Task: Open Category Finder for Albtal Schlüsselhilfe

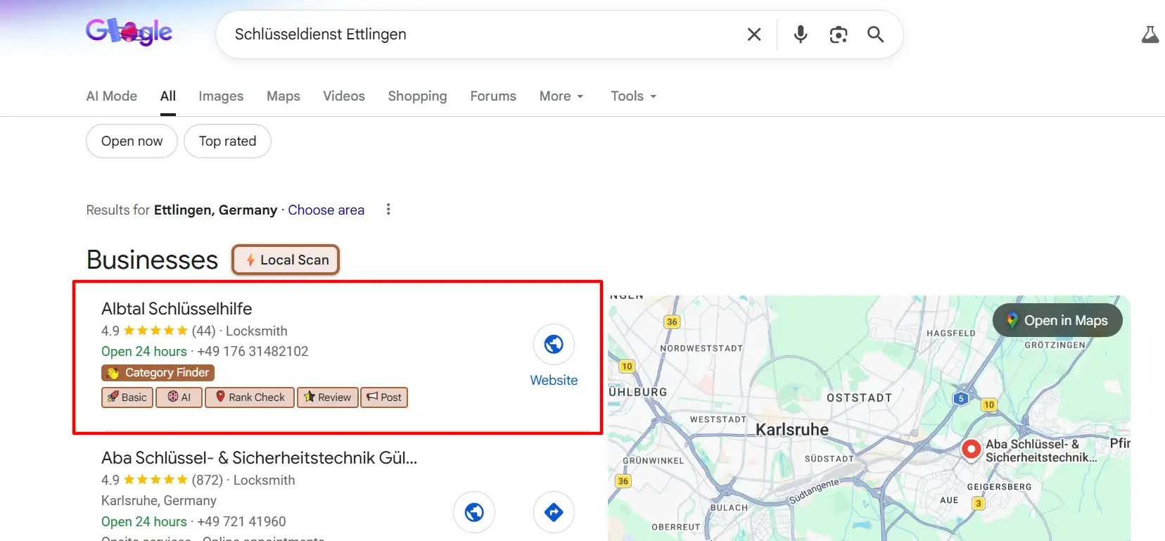Action: (x=158, y=373)
